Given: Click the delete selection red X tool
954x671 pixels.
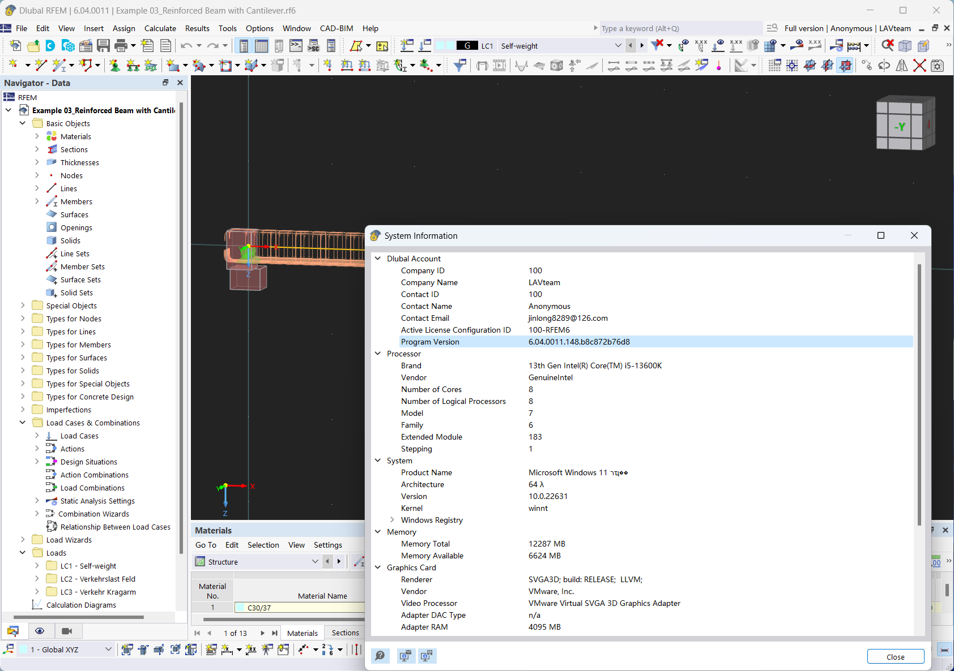Looking at the screenshot, I should coord(919,66).
